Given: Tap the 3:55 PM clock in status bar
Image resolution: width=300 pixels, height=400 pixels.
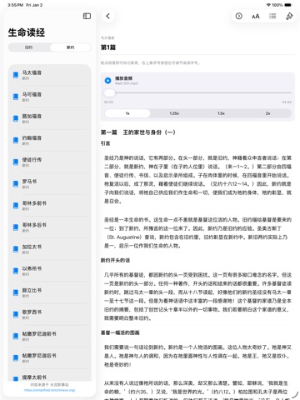Looking at the screenshot, I should click(15, 5).
